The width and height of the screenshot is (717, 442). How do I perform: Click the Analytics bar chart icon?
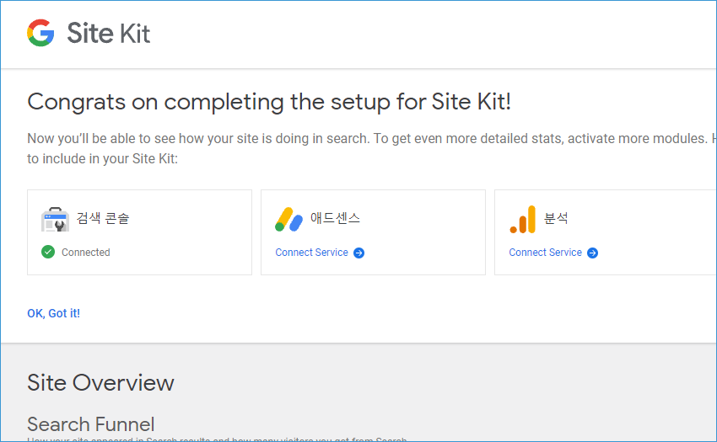[523, 219]
